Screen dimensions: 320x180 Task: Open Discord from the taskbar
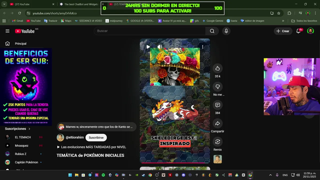183,175
